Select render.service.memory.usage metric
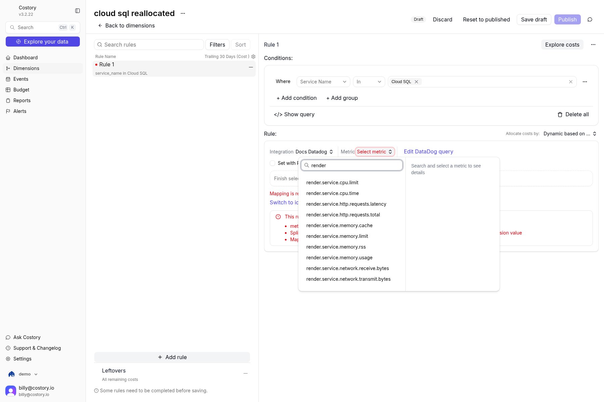The width and height of the screenshot is (604, 402). coord(352,258)
